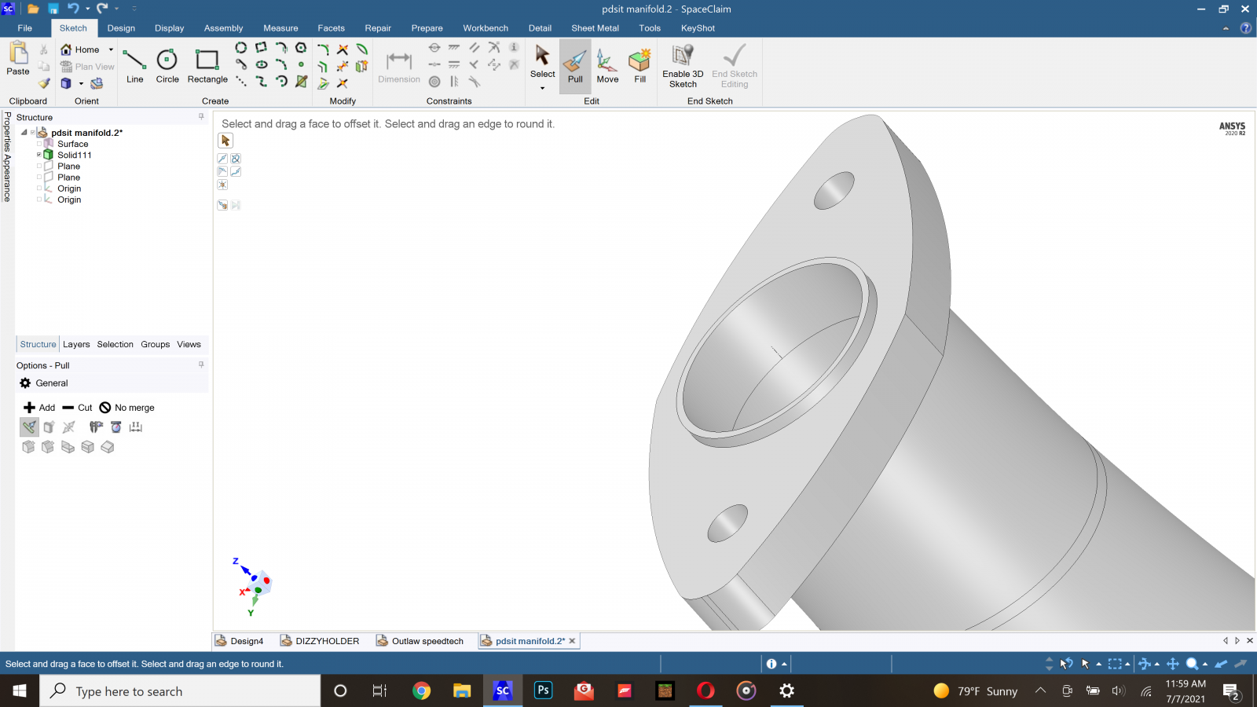Activate the Move tool
1257x707 pixels.
click(x=607, y=66)
